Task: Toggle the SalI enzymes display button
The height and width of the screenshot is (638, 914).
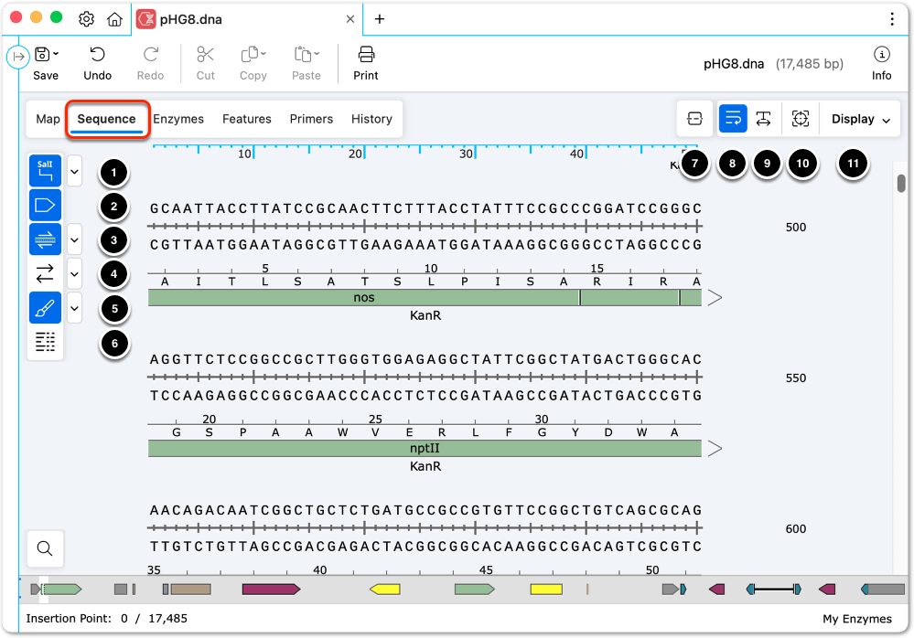Action: [x=45, y=171]
